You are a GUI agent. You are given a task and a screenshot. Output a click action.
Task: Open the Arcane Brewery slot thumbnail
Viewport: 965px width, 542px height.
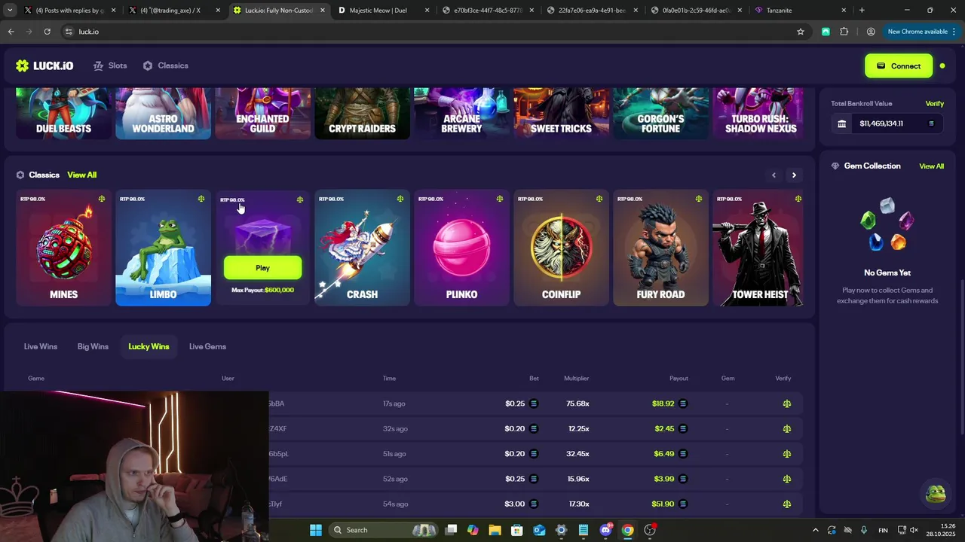coord(461,113)
